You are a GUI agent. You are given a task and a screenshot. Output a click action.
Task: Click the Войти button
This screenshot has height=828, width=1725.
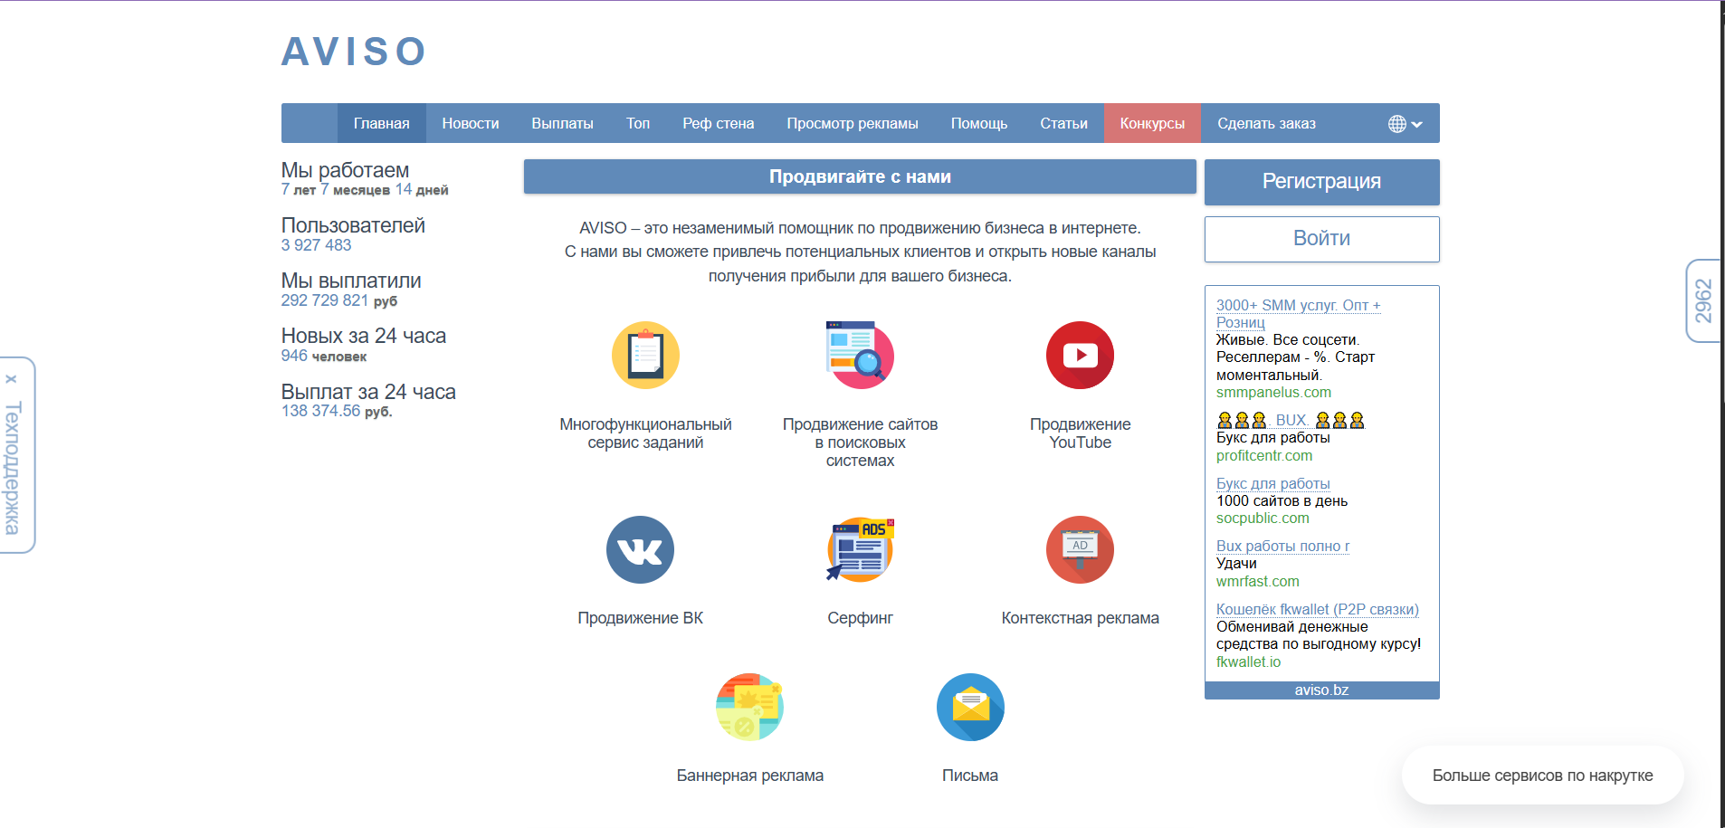click(x=1321, y=239)
